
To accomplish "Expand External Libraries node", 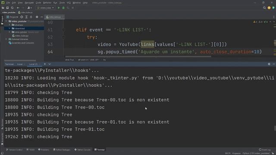I will coord(6,39).
